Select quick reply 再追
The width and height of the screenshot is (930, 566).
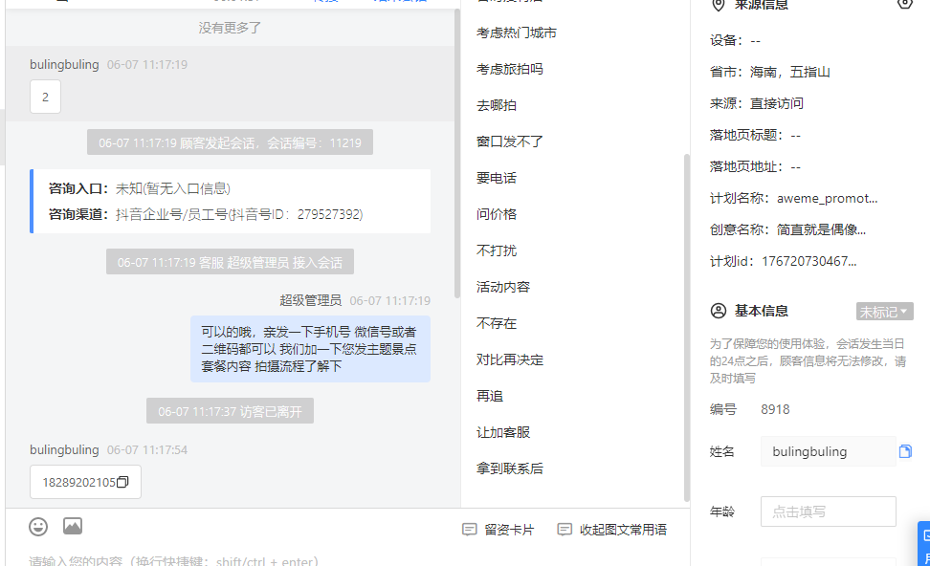(x=490, y=396)
